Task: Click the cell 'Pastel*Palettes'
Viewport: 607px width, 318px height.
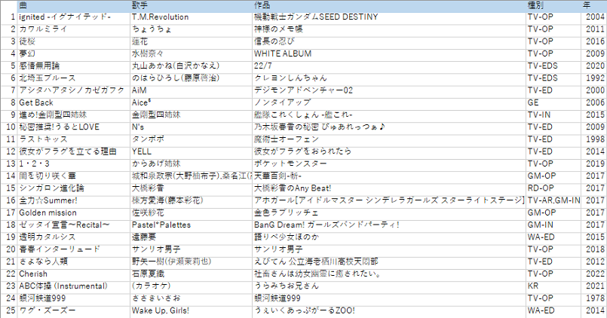Action: (x=192, y=225)
